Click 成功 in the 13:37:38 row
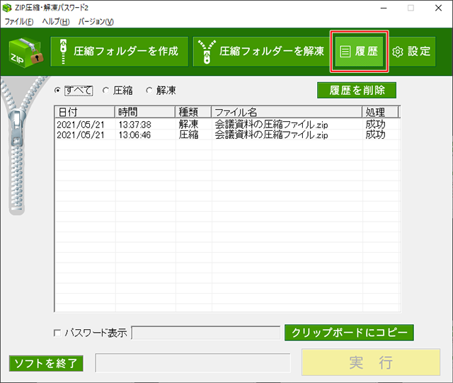 click(x=375, y=125)
